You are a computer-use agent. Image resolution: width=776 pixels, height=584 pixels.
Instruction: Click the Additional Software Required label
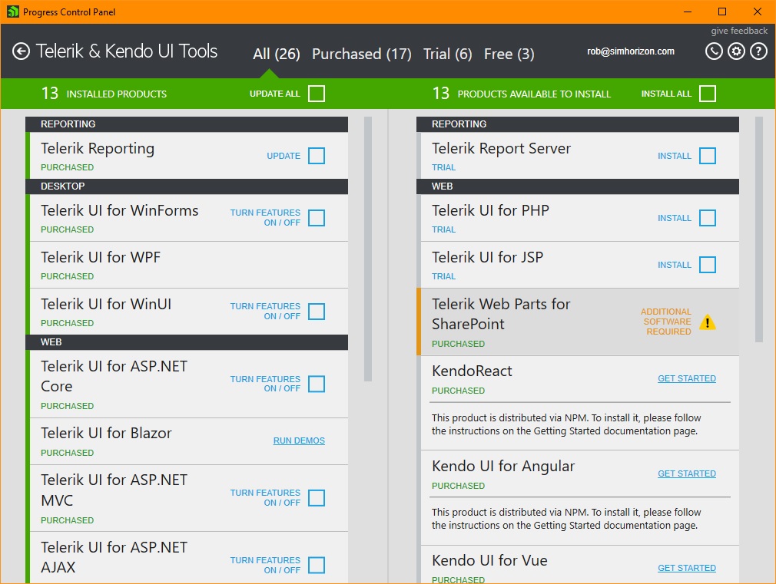(x=666, y=322)
